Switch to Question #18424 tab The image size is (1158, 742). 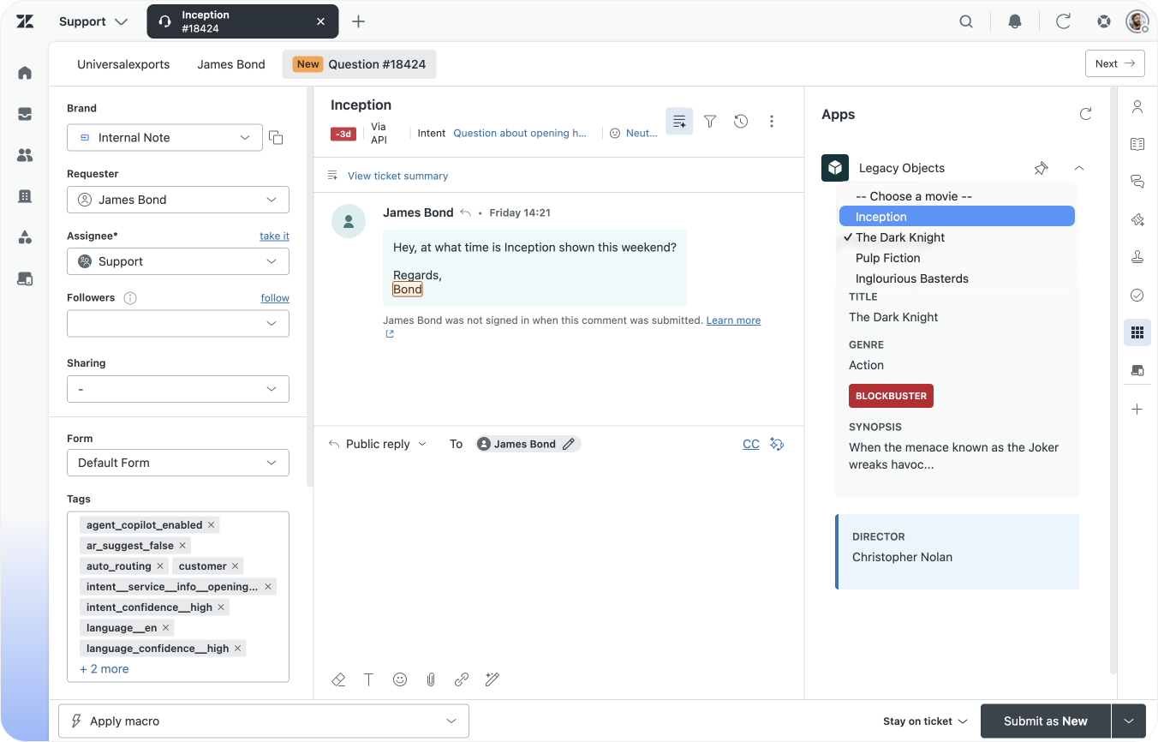[x=359, y=64]
